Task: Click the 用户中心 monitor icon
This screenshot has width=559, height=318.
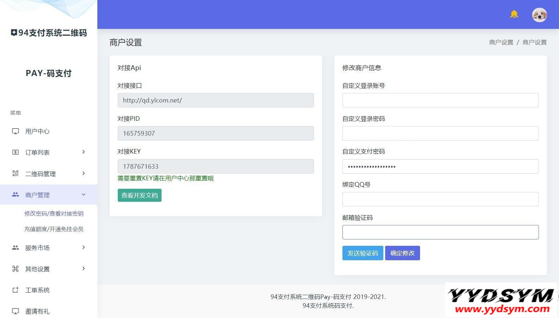Action: click(16, 131)
